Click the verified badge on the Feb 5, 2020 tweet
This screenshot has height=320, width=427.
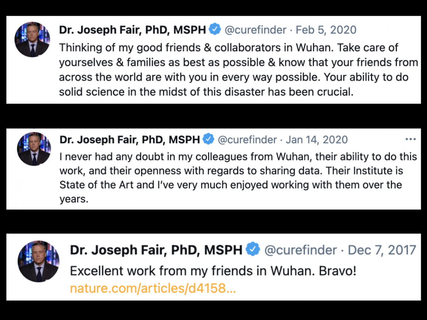(x=215, y=29)
